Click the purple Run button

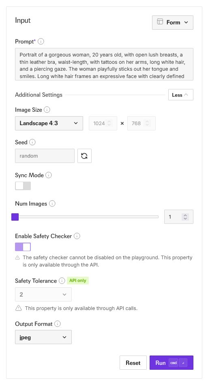click(x=172, y=362)
